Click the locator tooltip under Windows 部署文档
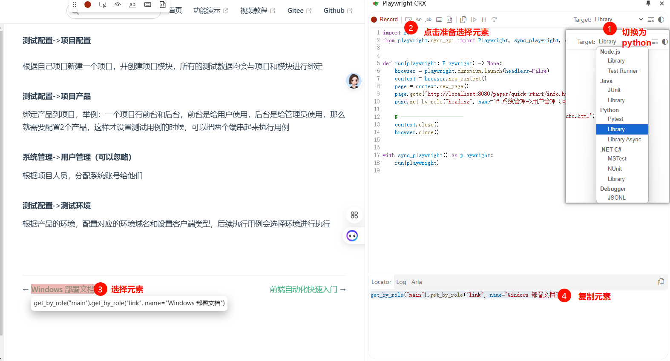 129,303
